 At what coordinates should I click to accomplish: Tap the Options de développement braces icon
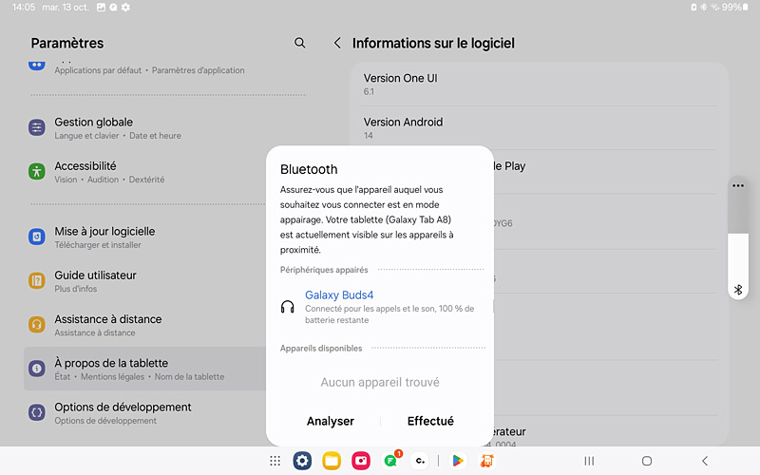coord(37,413)
